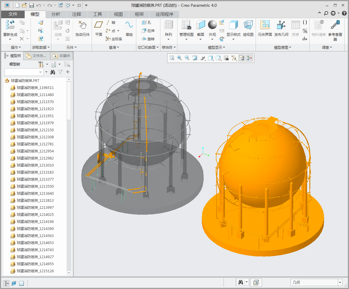Switch to the 分析 ribbon tab

click(56, 14)
